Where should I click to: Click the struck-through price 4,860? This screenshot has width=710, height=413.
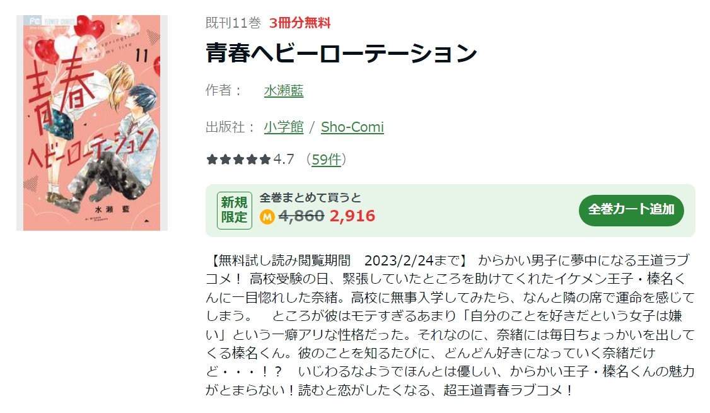[x=301, y=216]
